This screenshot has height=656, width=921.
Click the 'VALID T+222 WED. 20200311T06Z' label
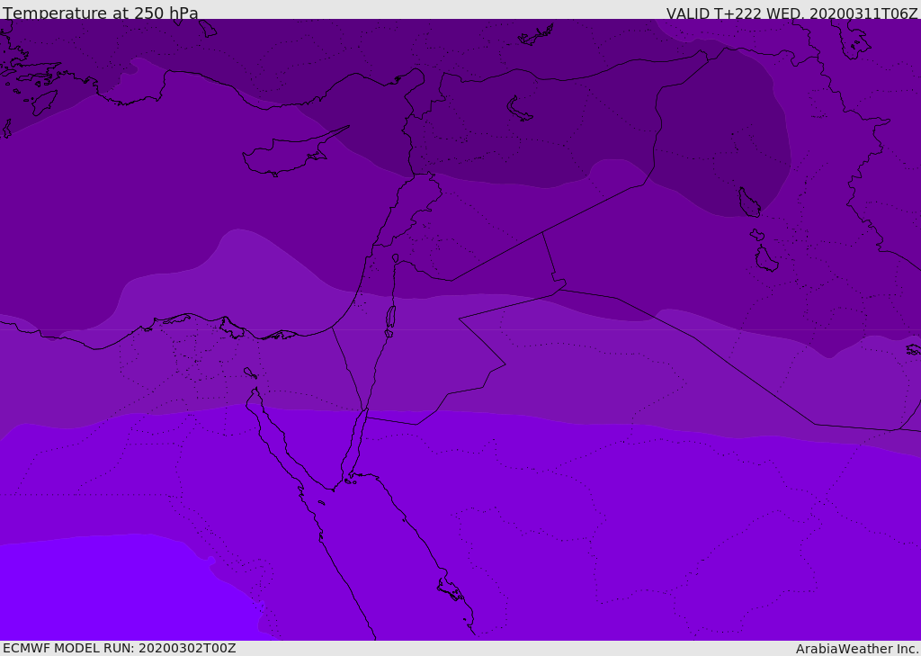791,13
